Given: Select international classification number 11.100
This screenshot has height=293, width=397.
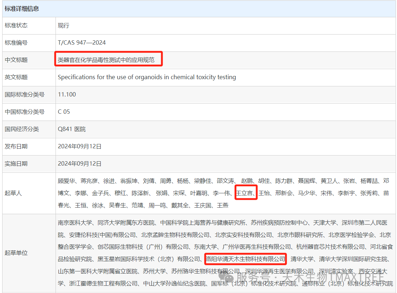Looking at the screenshot, I should [67, 94].
